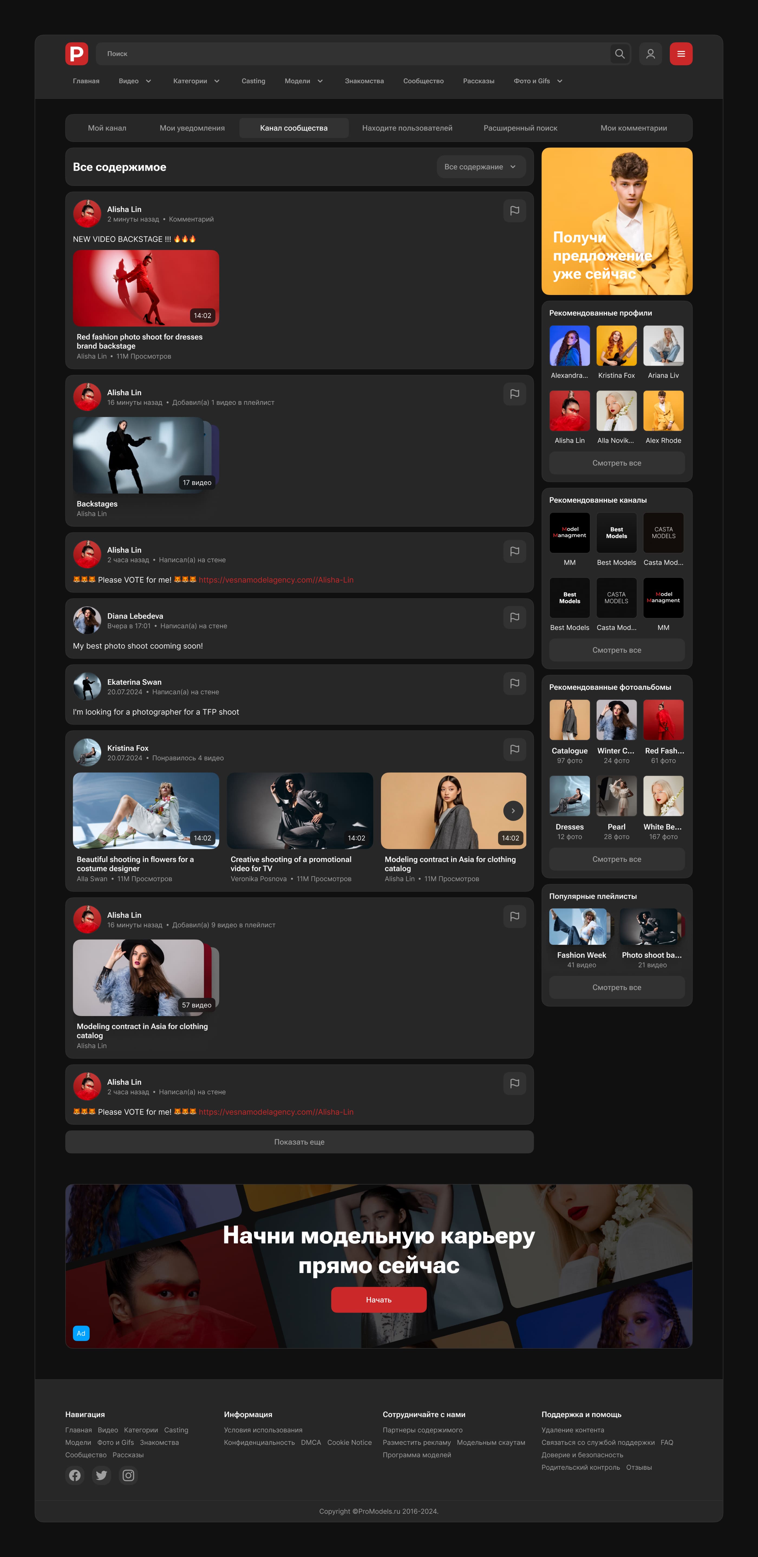Flag Diana Lebedeva's wall post
The width and height of the screenshot is (758, 1557).
click(x=515, y=618)
